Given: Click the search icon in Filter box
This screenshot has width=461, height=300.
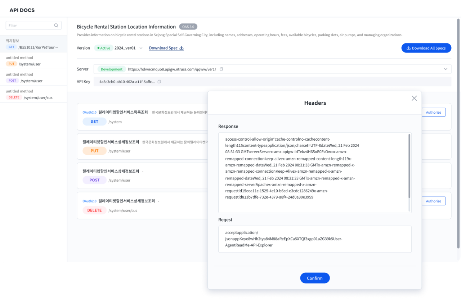Looking at the screenshot, I should [56, 26].
